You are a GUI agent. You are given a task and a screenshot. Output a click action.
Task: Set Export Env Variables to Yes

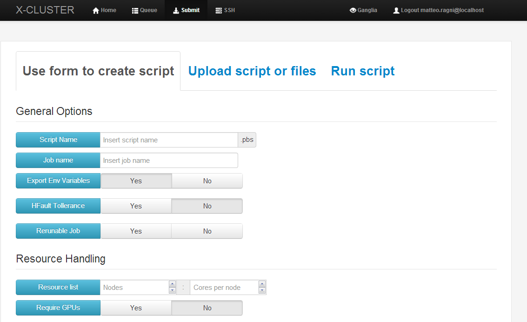click(x=136, y=181)
